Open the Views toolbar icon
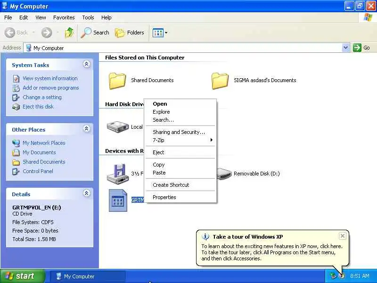The height and width of the screenshot is (283, 377). pos(158,33)
